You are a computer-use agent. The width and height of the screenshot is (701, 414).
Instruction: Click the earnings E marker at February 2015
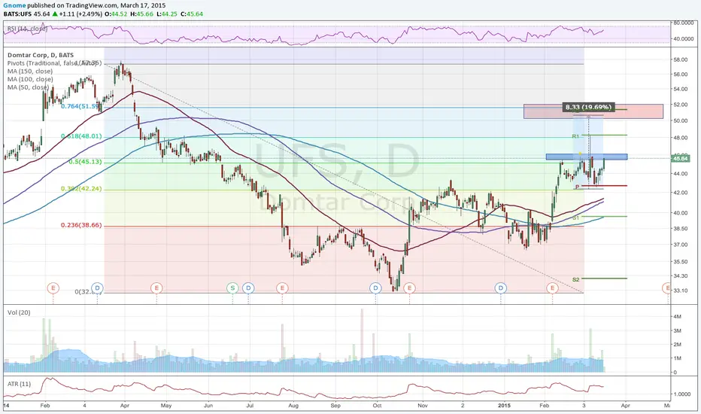[552, 288]
